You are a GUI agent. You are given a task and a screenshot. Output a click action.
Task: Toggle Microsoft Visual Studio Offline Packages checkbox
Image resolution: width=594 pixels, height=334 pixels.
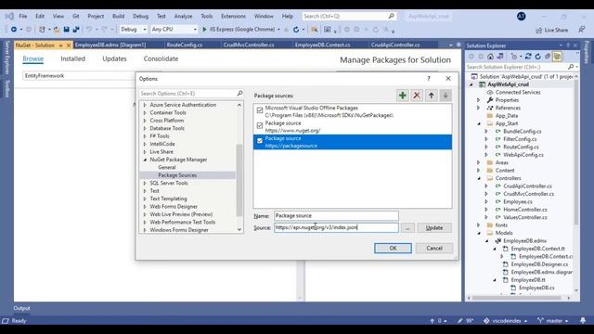[260, 110]
